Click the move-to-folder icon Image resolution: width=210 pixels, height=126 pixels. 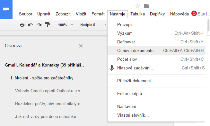[147, 6]
